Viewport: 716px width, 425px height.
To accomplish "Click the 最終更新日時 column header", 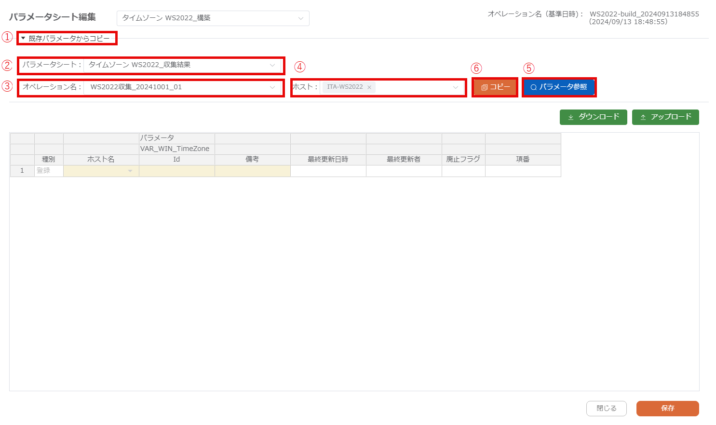I will click(x=328, y=159).
